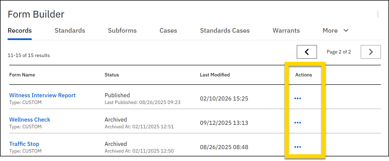Open the Traffic Stop form
Screen dimensions: 389x161
24,144
